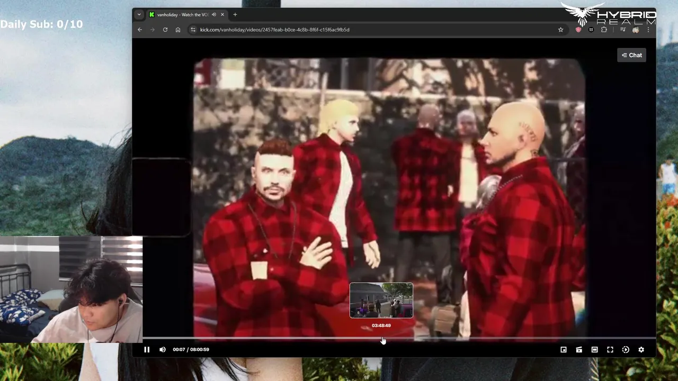Open the dark square extension next to the shield
This screenshot has height=381, width=678.
tap(591, 30)
